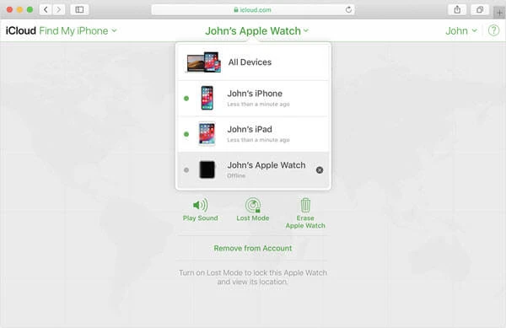Choose John's iPad in the devices list
This screenshot has width=506, height=328.
coord(253,134)
